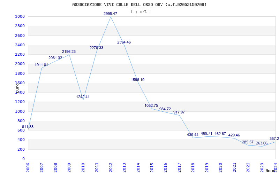Select the x-axis year 2007
Image resolution: width=279 pixels, height=174 pixels.
click(x=42, y=168)
